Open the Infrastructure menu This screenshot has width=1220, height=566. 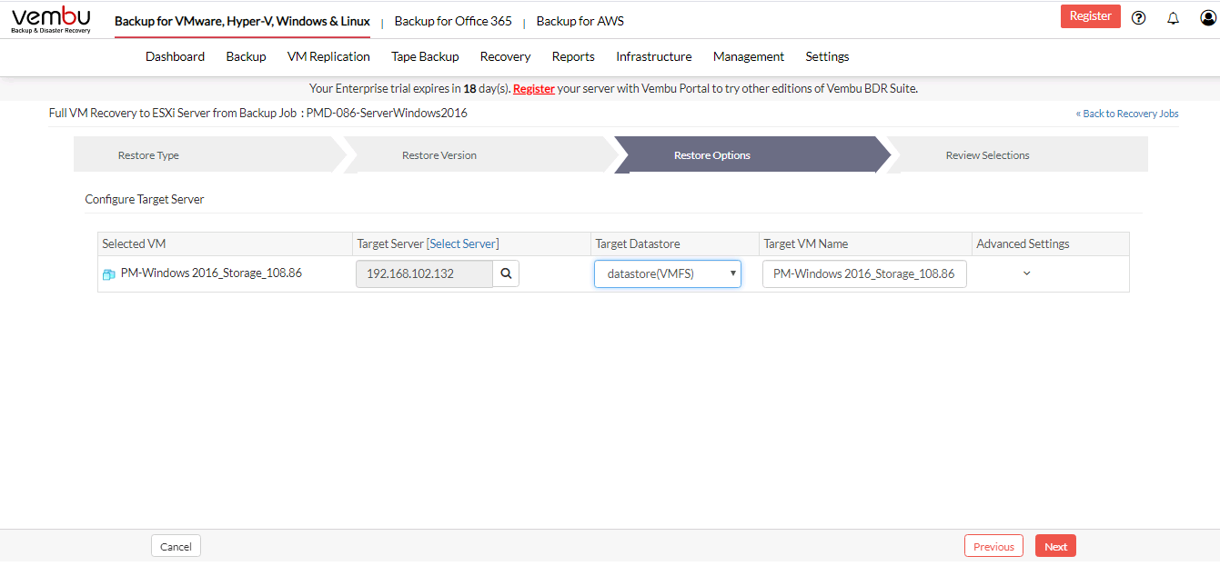pos(654,56)
